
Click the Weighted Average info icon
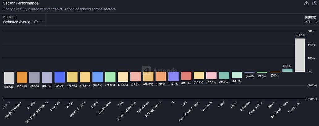pyautogui.click(x=36, y=22)
